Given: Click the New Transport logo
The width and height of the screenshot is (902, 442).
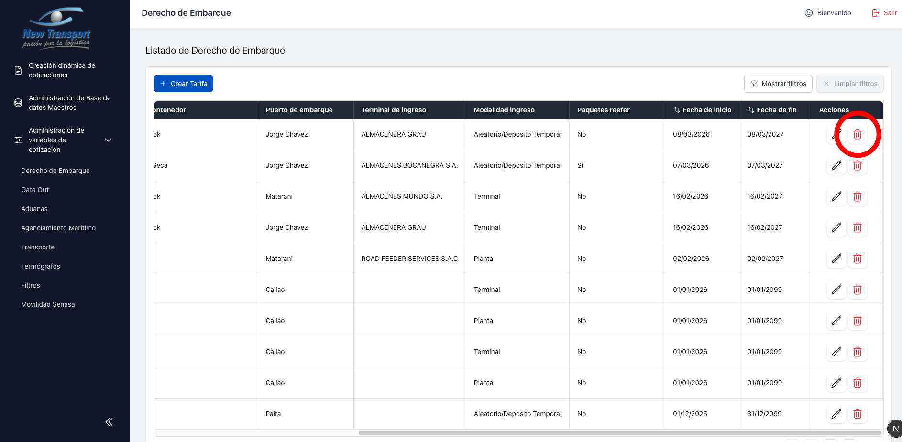Looking at the screenshot, I should click(56, 29).
